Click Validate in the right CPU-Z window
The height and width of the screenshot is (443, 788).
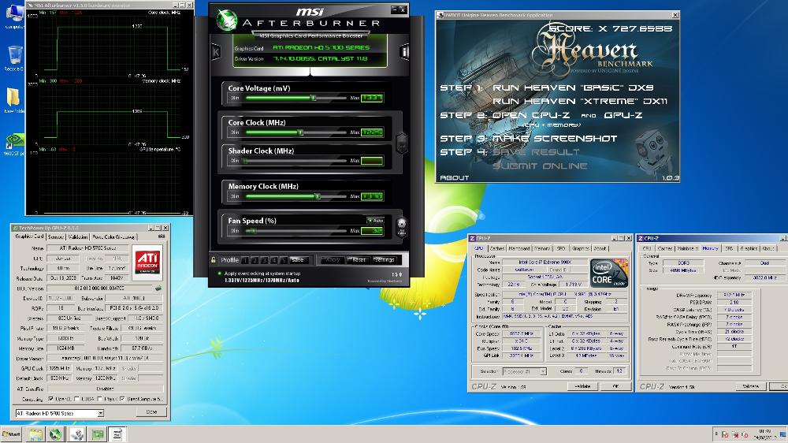pos(750,386)
